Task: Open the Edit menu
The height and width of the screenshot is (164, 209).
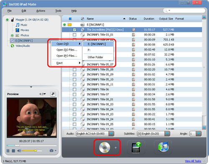Action: [x=24, y=11]
